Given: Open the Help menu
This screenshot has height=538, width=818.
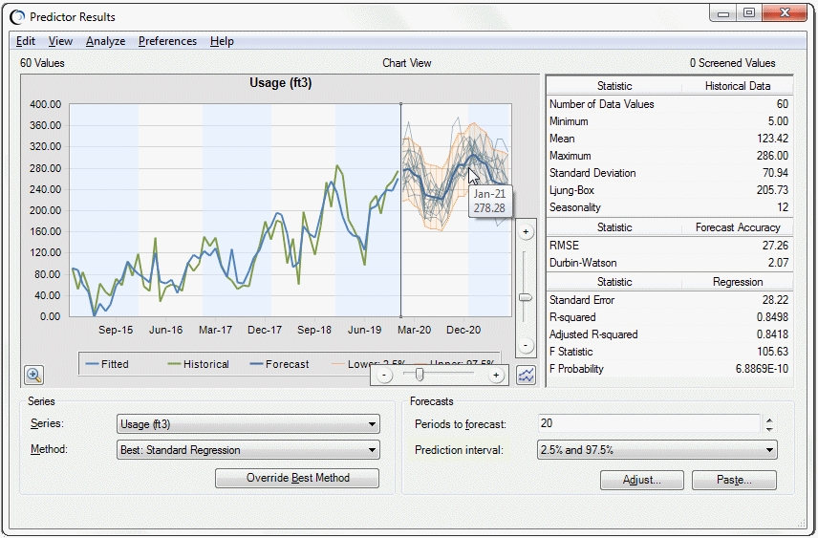Looking at the screenshot, I should coord(222,41).
